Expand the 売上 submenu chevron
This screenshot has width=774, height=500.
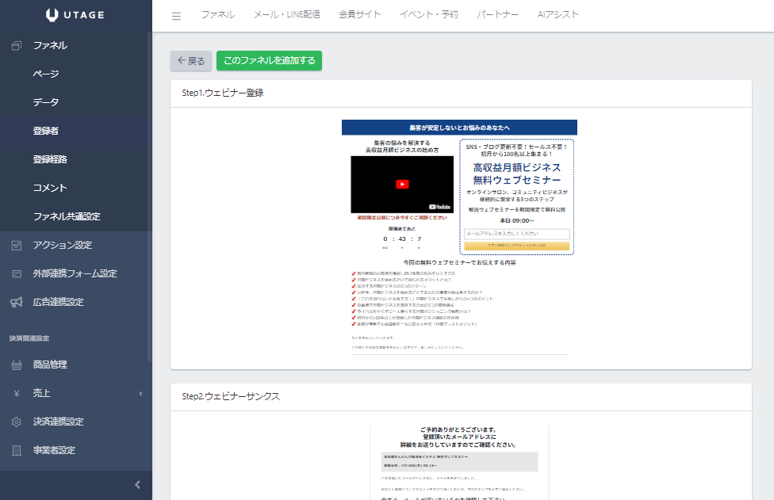click(x=140, y=393)
